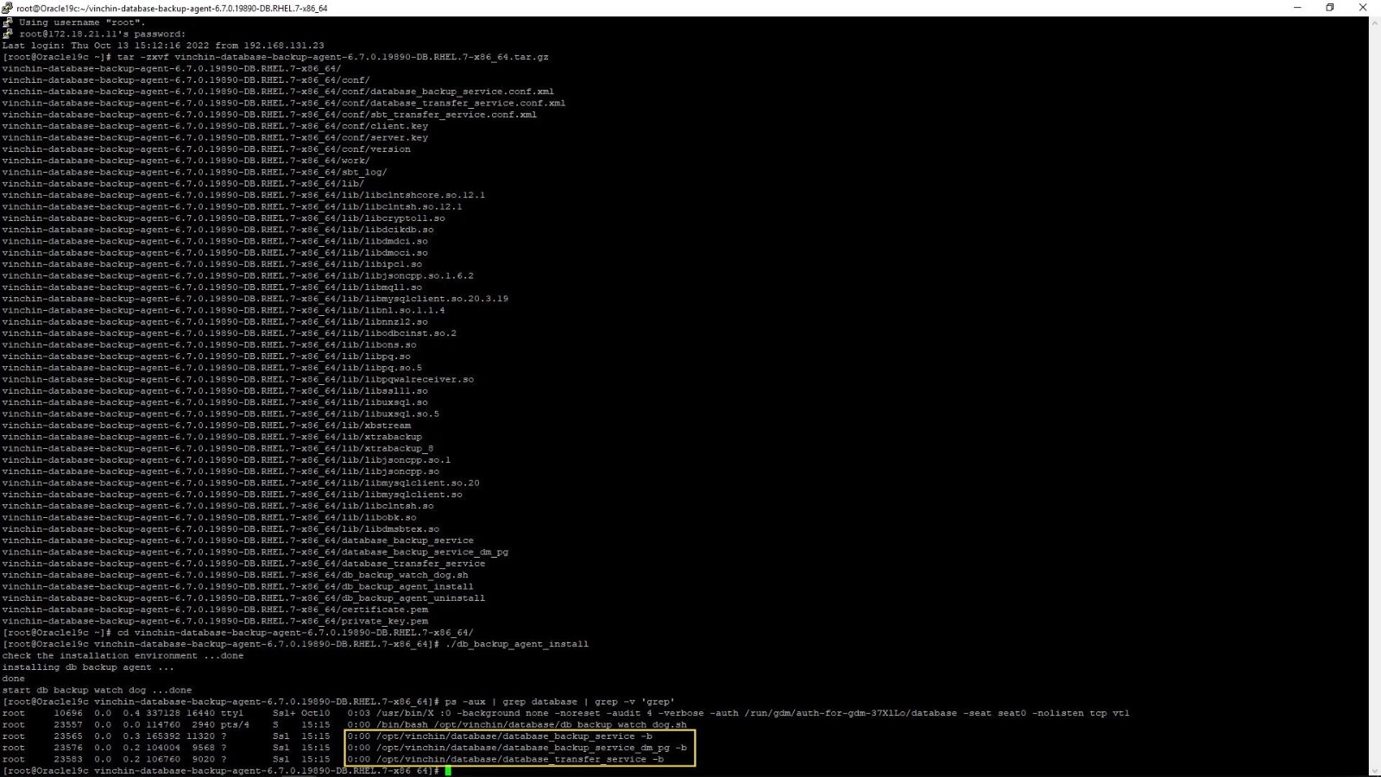Click the scrollbar up arrow
The height and width of the screenshot is (777, 1381).
pos(1374,22)
